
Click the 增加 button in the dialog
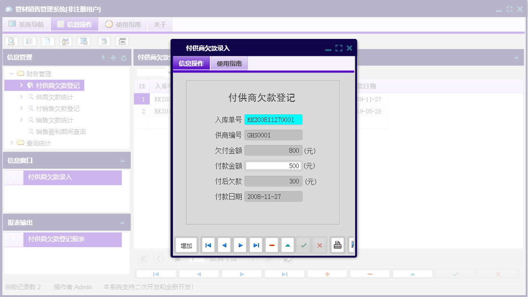186,245
